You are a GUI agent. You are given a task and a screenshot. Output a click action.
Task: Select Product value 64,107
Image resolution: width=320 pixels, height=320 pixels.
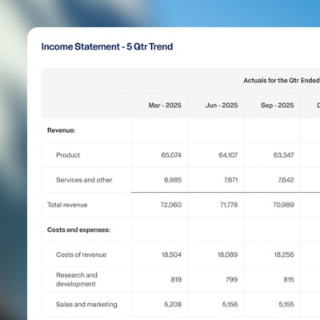click(x=228, y=155)
